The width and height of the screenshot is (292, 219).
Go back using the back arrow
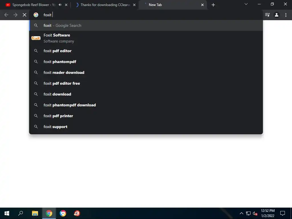(6, 15)
